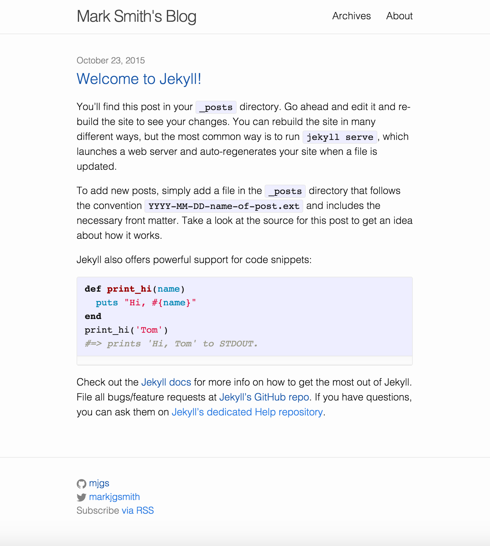Image resolution: width=490 pixels, height=546 pixels.
Task: Visit Jekyll's GitHub repo link
Action: pyautogui.click(x=264, y=397)
